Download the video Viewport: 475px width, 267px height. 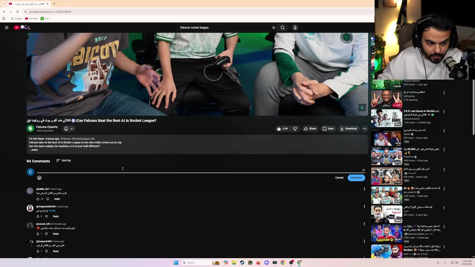point(348,129)
